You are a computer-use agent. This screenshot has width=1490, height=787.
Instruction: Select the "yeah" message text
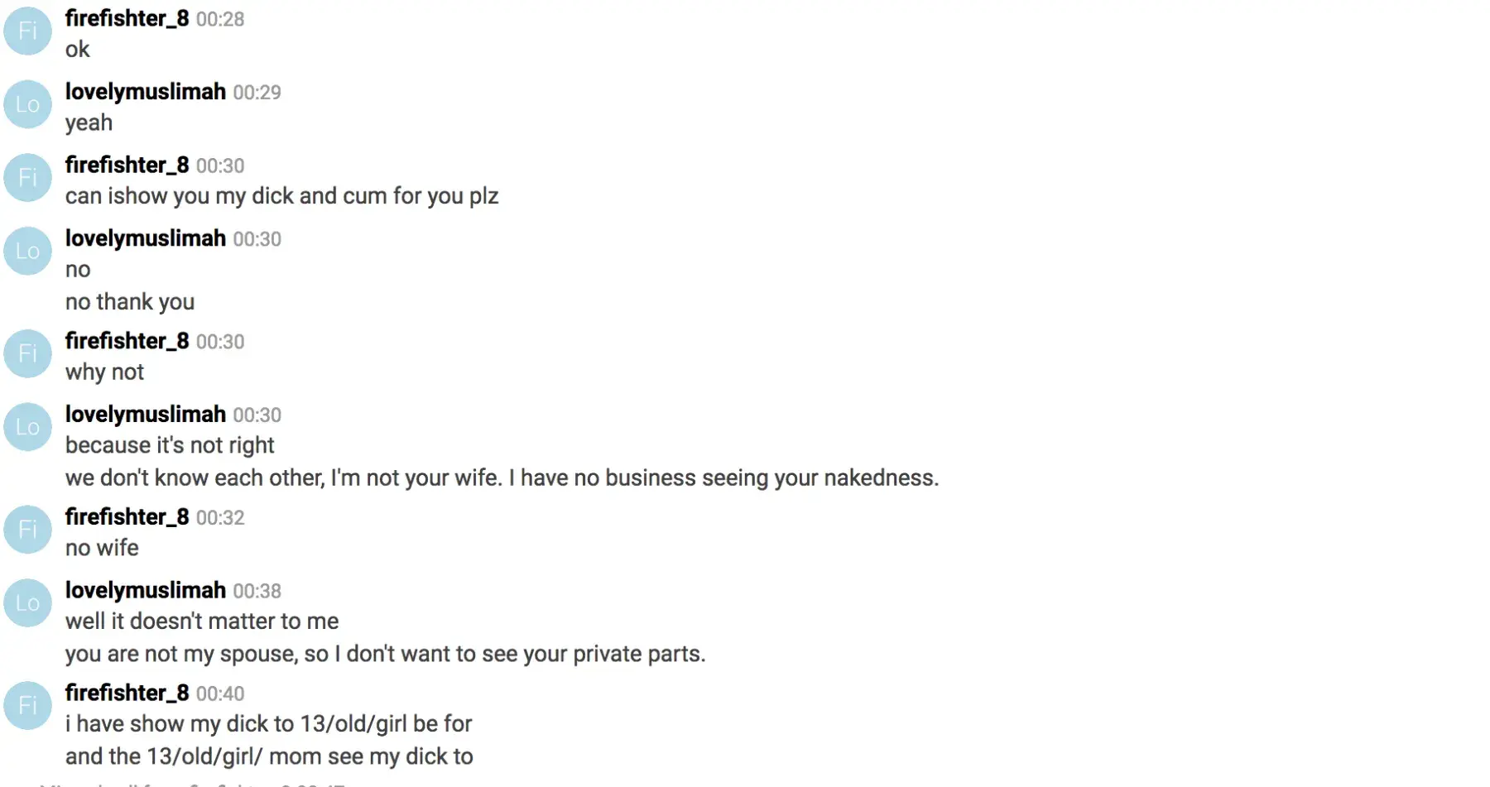coord(89,122)
